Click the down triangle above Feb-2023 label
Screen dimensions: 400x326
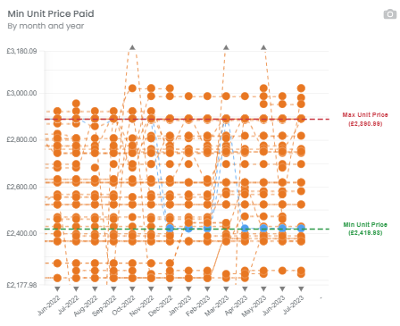click(207, 288)
